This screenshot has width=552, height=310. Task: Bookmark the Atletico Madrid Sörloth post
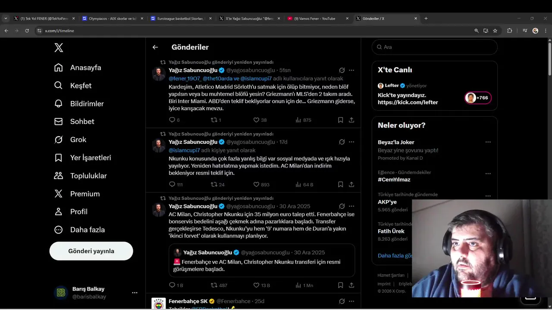[341, 120]
